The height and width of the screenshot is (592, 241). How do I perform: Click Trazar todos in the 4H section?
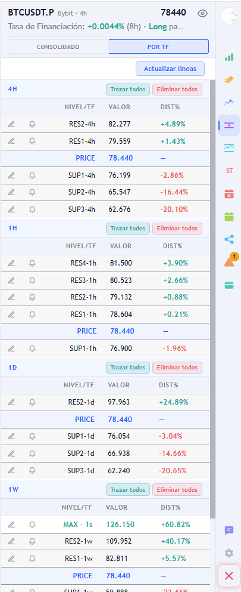pos(128,90)
